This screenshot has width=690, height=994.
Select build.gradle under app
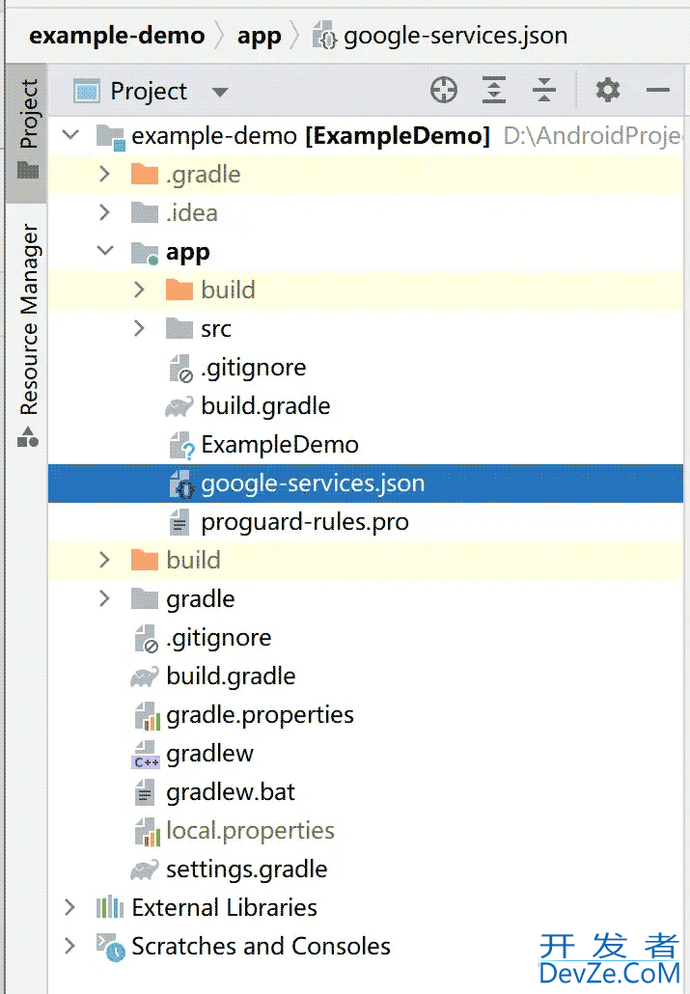tap(265, 405)
